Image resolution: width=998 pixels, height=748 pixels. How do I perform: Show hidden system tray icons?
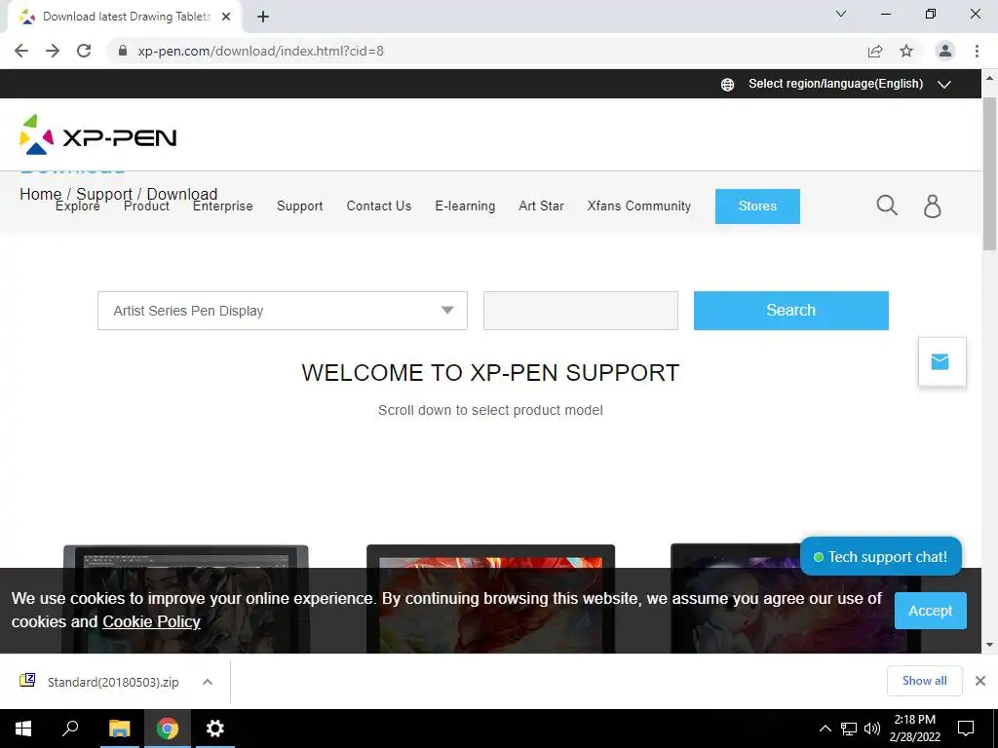825,729
